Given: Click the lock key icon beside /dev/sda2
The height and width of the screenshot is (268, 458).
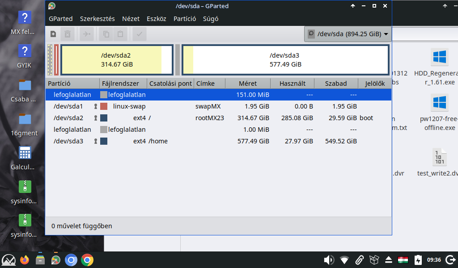Looking at the screenshot, I should pos(95,118).
